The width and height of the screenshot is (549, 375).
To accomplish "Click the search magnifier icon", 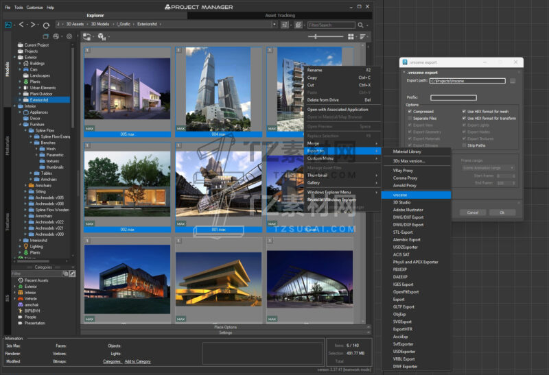I will pyautogui.click(x=360, y=25).
